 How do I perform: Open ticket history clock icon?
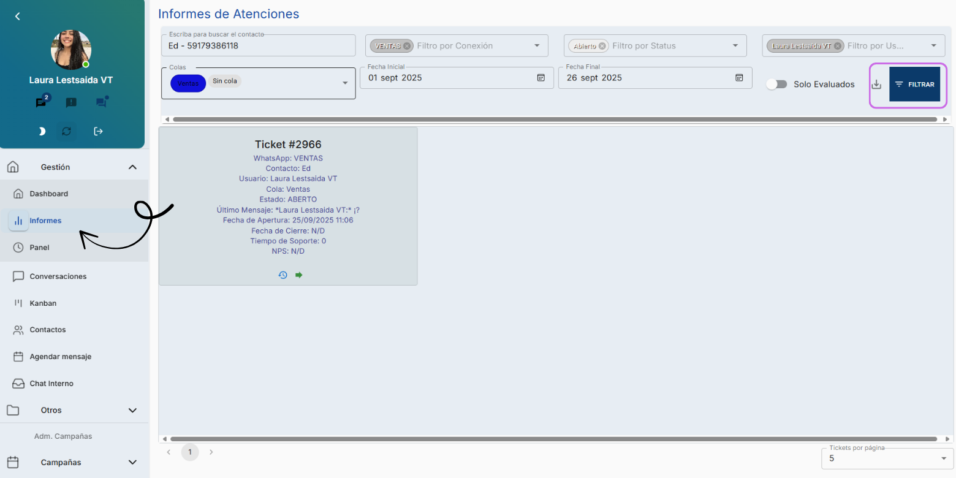[283, 275]
